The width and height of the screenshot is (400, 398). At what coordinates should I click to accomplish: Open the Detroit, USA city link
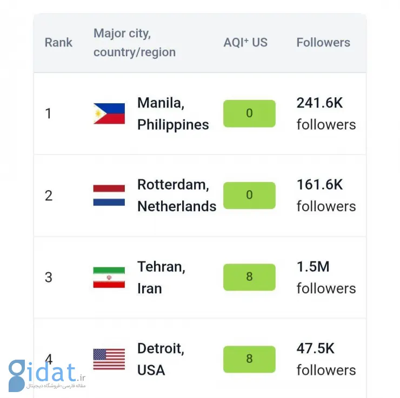click(x=161, y=359)
